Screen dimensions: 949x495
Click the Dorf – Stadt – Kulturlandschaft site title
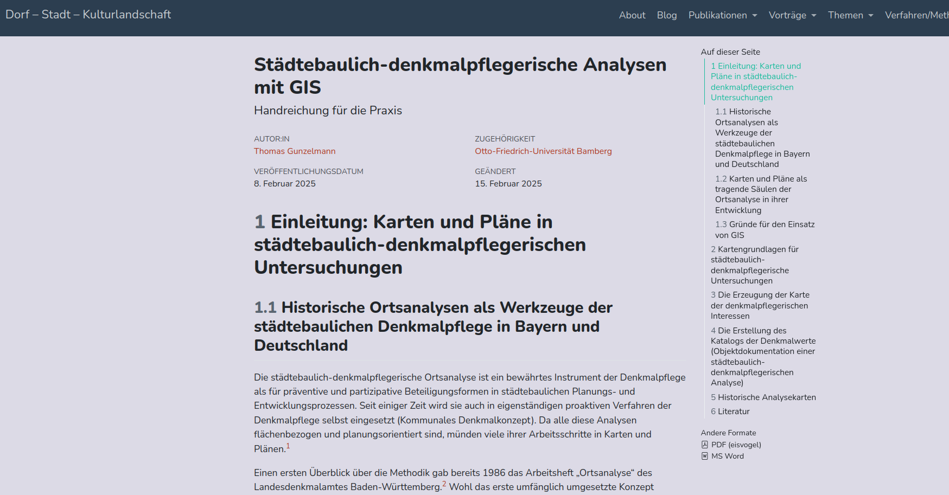point(88,15)
